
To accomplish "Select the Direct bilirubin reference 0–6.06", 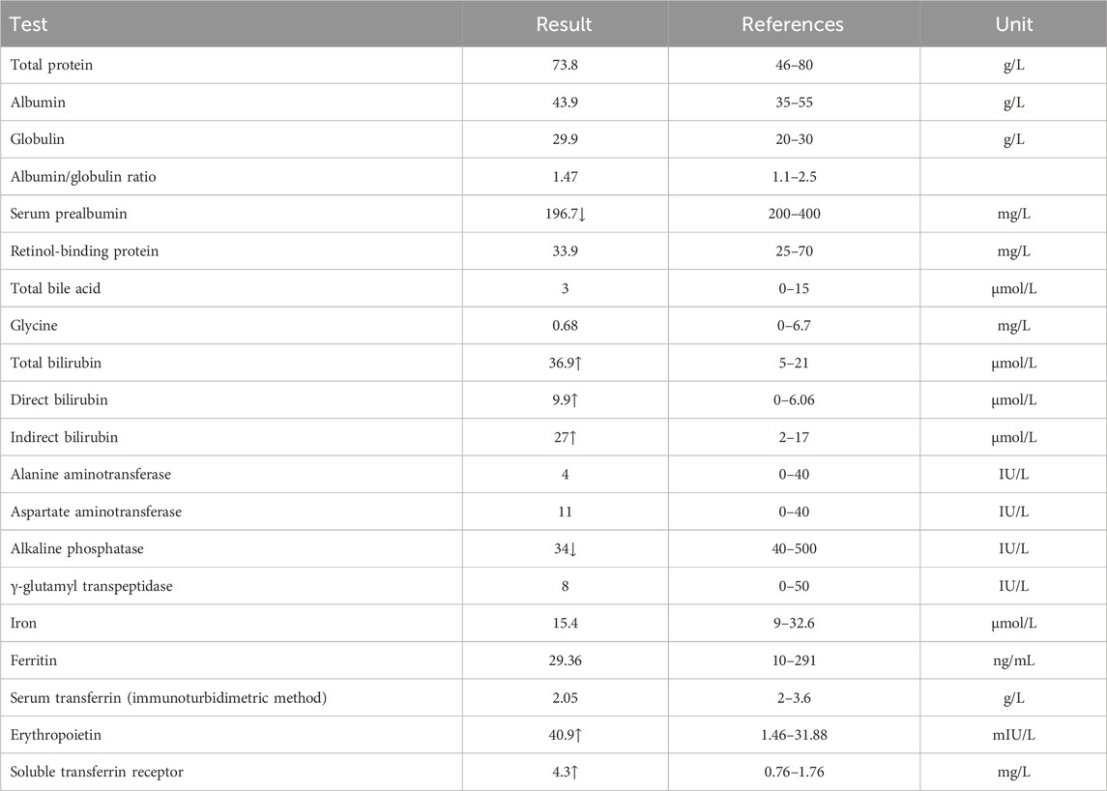I will tap(794, 400).
